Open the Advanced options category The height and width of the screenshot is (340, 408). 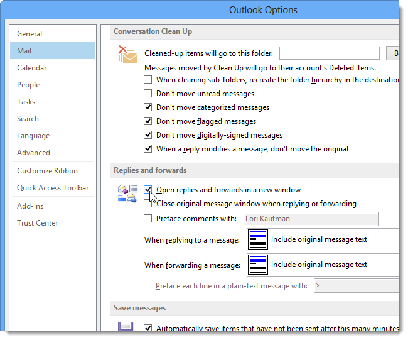pyautogui.click(x=53, y=153)
